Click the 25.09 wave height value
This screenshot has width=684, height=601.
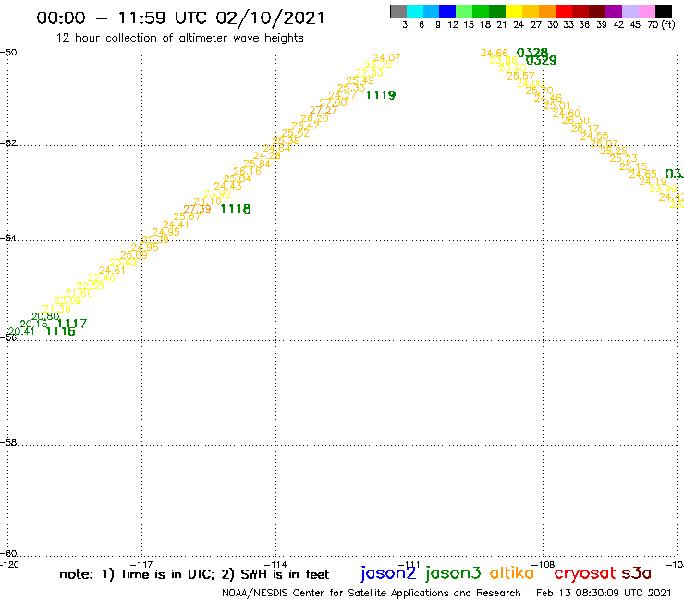[134, 255]
